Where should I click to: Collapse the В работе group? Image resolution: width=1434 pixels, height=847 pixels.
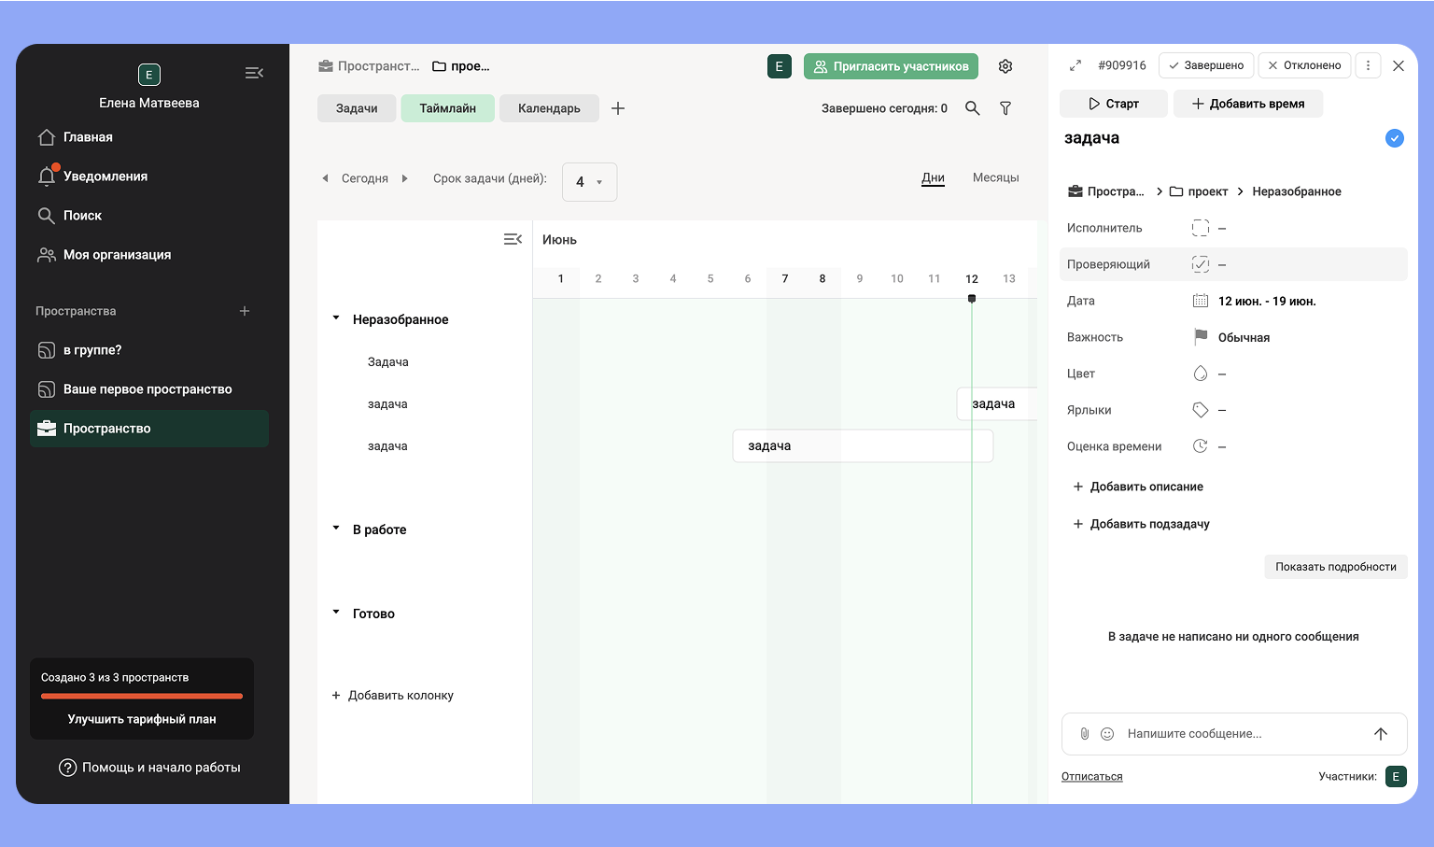tap(336, 529)
